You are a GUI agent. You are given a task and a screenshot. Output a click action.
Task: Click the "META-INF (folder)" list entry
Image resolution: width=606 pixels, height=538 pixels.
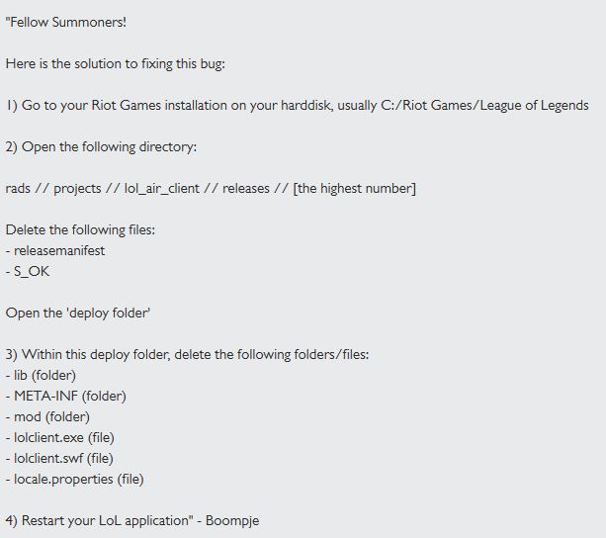[x=70, y=397]
